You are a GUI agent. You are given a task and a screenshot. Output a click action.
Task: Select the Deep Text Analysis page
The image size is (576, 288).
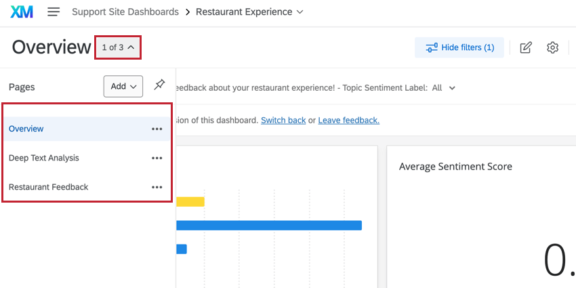[x=44, y=158]
